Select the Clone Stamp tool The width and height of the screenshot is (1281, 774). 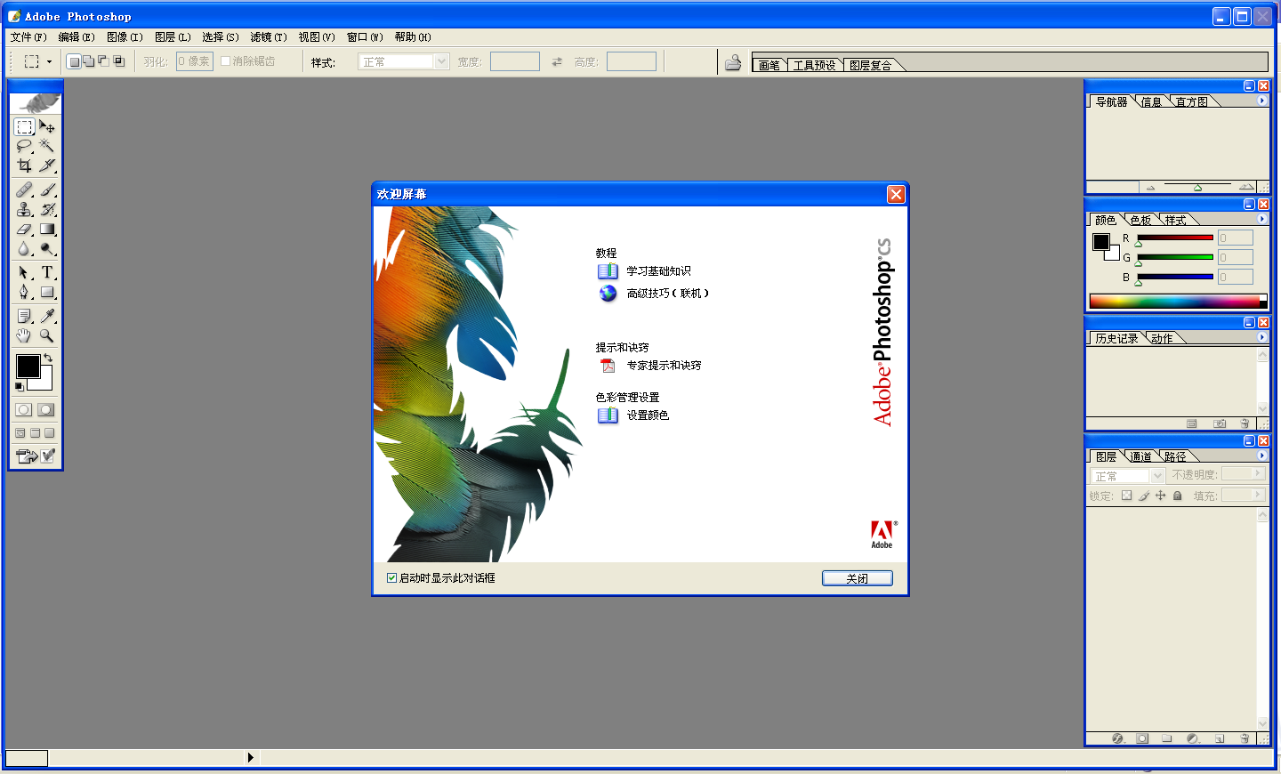coord(24,209)
